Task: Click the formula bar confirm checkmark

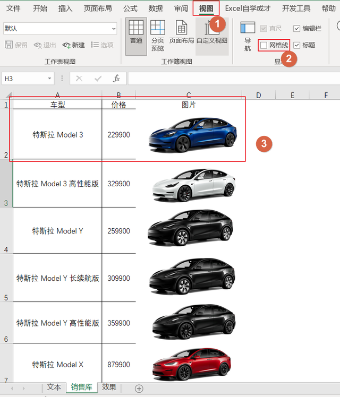Action: 98,79
